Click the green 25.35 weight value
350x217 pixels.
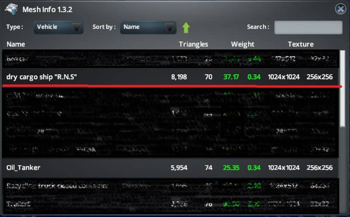point(231,168)
